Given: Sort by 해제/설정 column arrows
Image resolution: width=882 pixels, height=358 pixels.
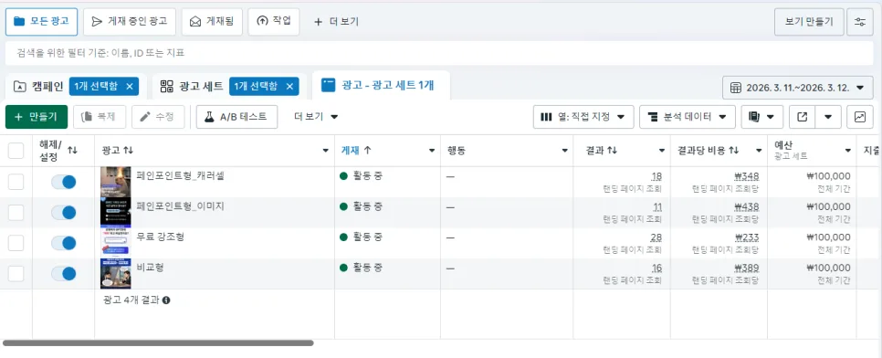Looking at the screenshot, I should pos(72,151).
